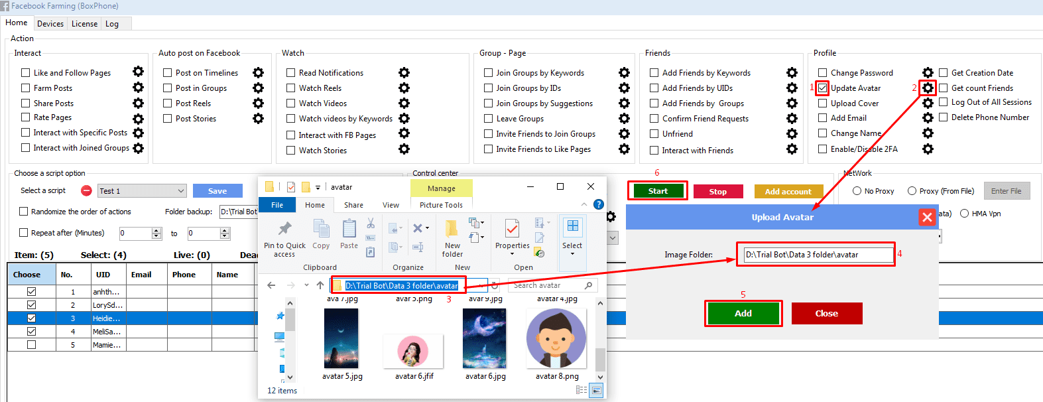Enable Get Creation Date checkbox
Screen dimensions: 1043x402
click(943, 73)
